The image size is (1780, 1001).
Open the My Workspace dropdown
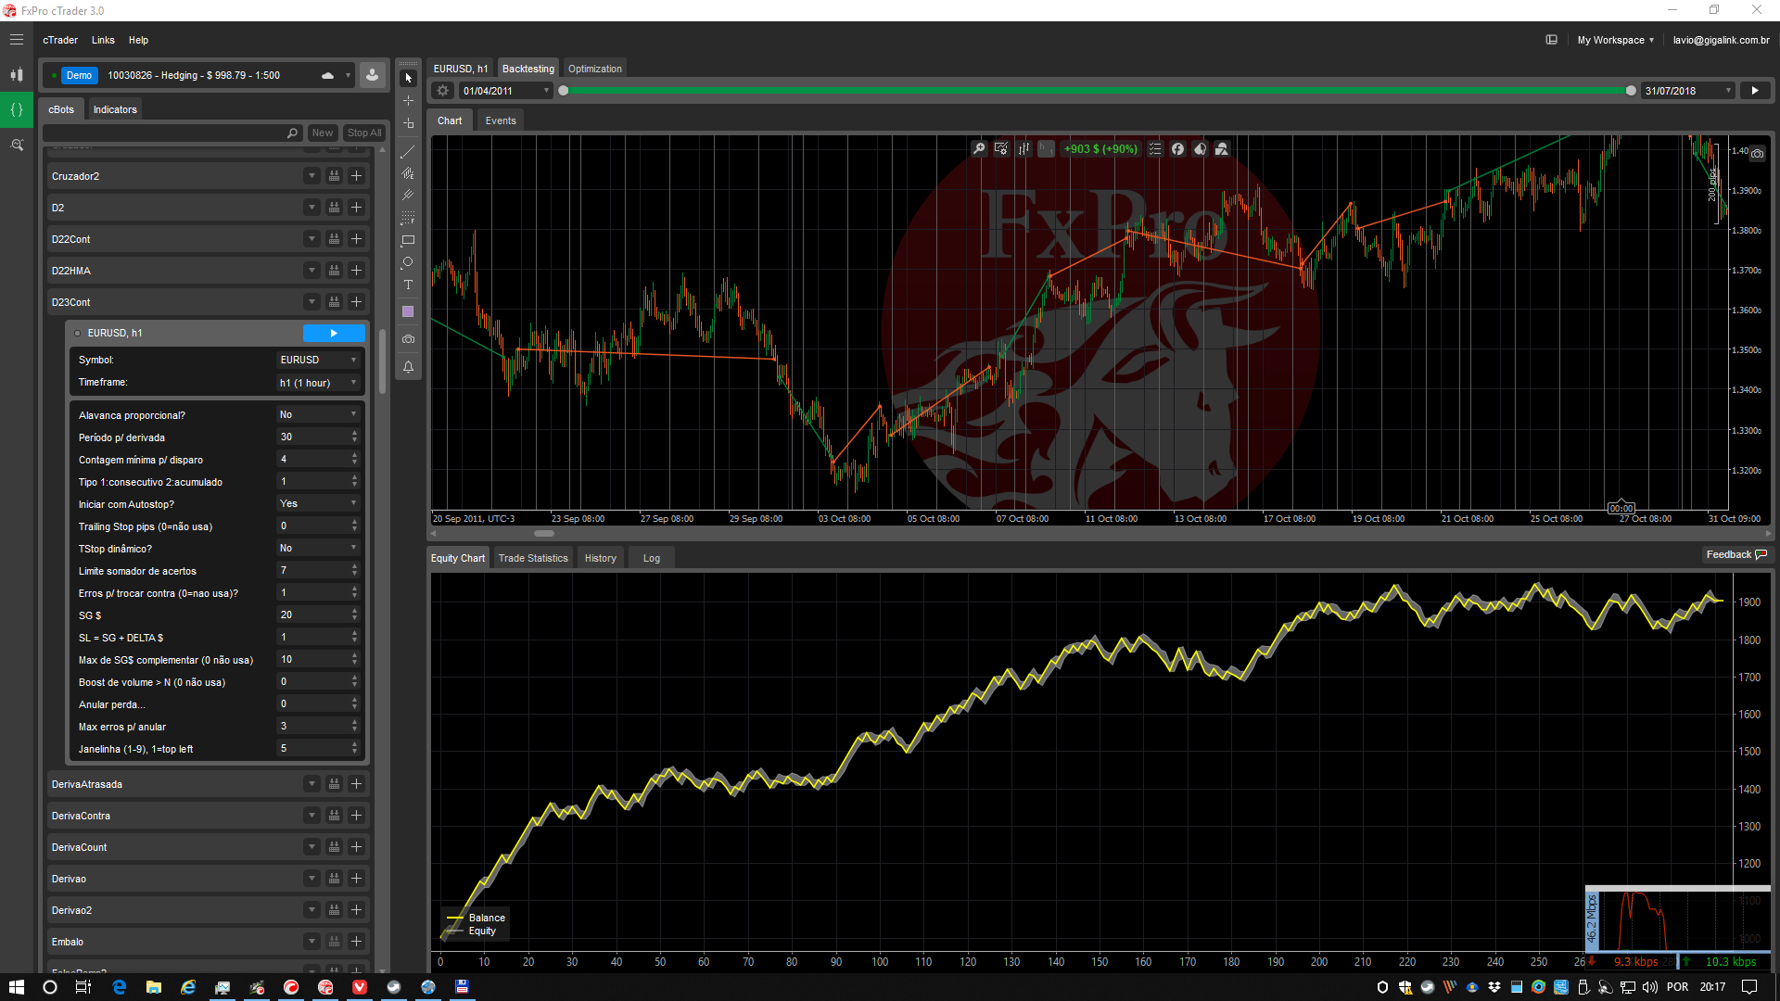(1615, 40)
